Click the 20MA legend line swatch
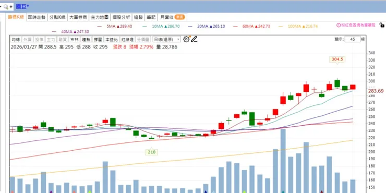 190,26
